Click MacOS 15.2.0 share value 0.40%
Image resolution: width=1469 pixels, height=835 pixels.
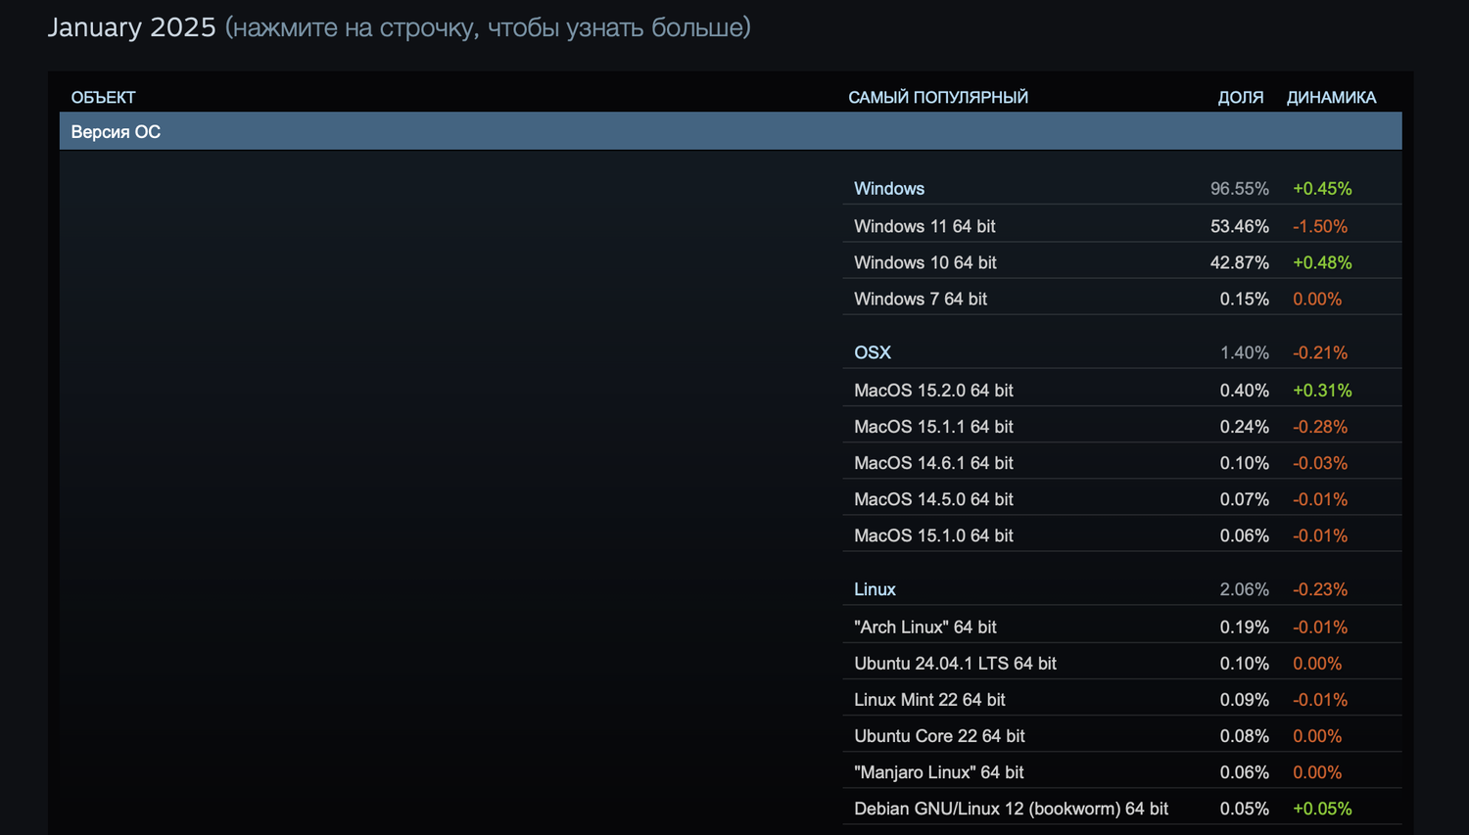point(1245,390)
